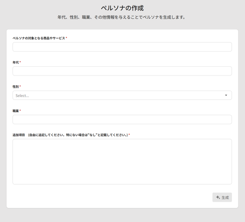Open the 性別 Select... combo box
The image size is (245, 222).
point(122,95)
